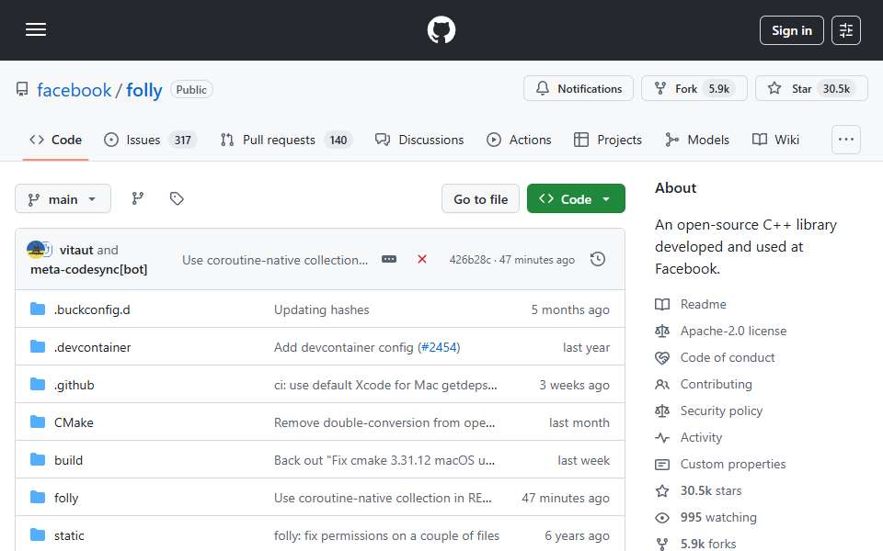The width and height of the screenshot is (883, 551).
Task: Expand the more tabs ellipsis menu
Action: 846,140
